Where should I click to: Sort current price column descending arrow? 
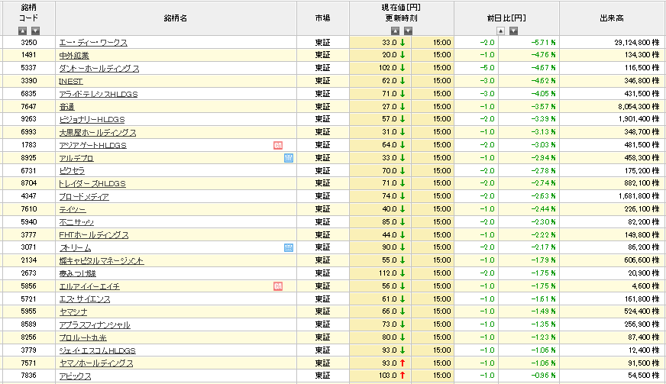click(408, 31)
